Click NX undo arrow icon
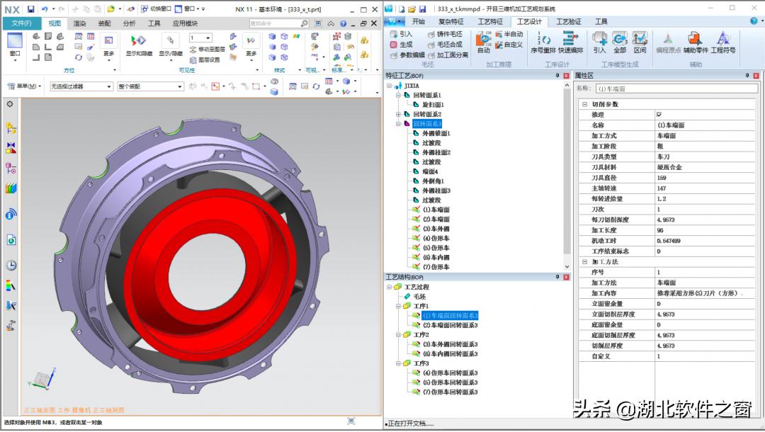Image resolution: width=765 pixels, height=432 pixels. coord(45,9)
